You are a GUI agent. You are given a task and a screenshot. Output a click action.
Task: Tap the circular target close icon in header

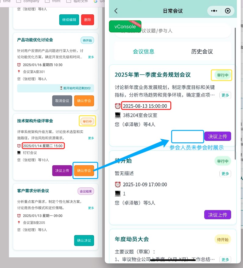(228, 11)
